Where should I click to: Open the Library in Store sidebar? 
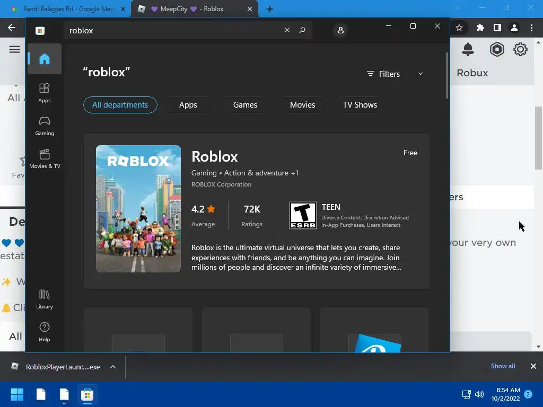click(x=45, y=299)
